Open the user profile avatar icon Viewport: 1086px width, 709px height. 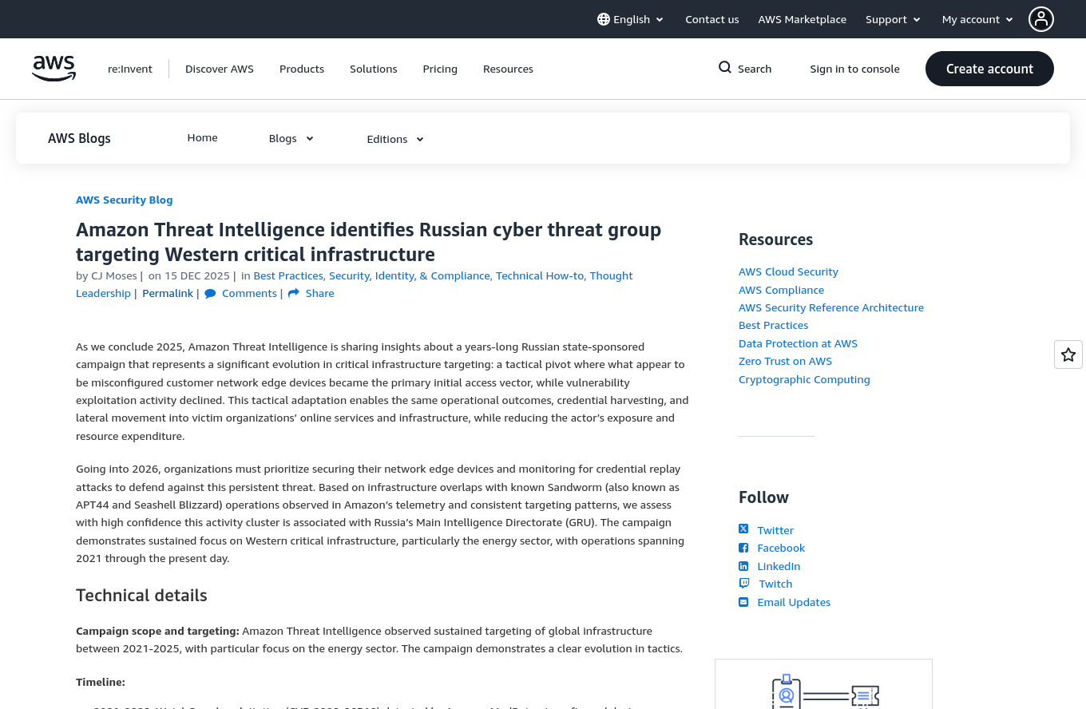(1040, 19)
